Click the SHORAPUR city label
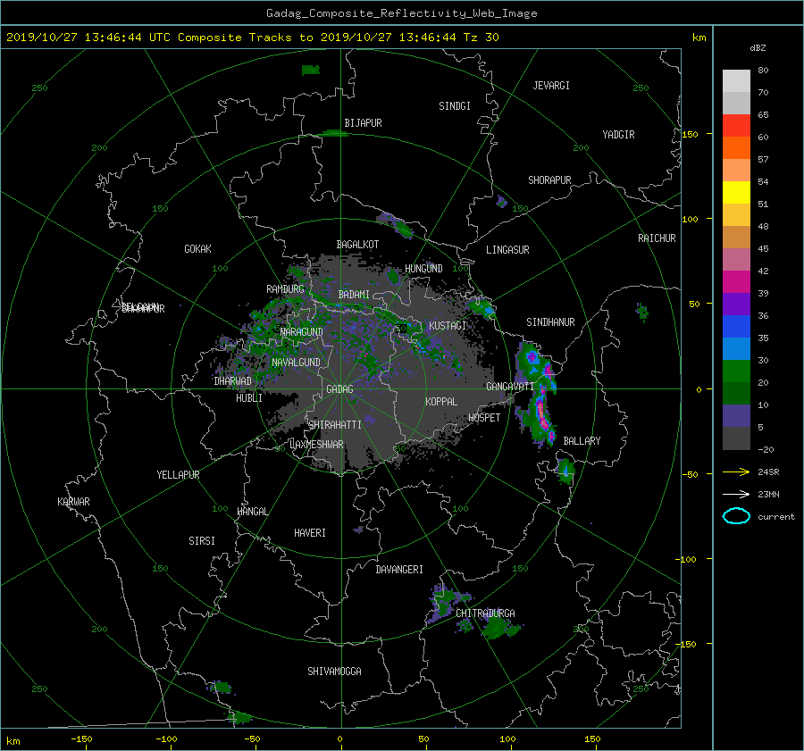 (549, 180)
